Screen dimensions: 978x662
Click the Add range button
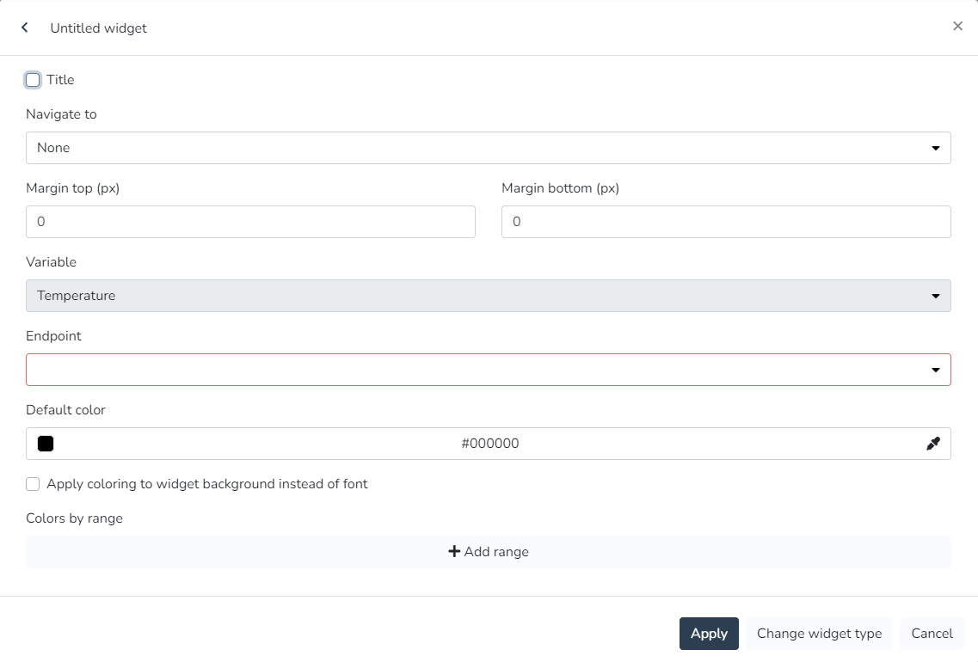click(x=489, y=552)
